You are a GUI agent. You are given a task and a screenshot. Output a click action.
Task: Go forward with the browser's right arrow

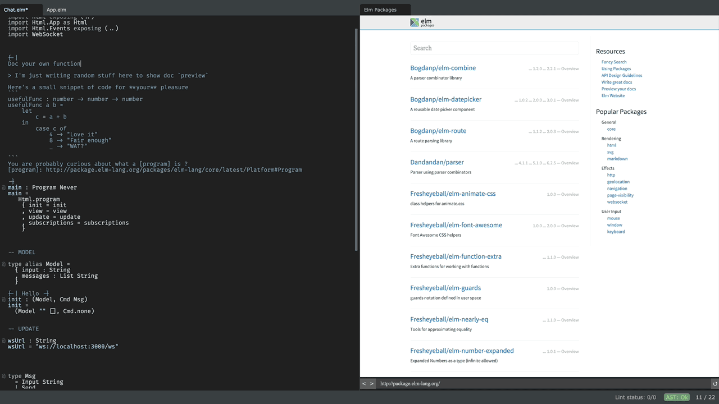point(371,384)
